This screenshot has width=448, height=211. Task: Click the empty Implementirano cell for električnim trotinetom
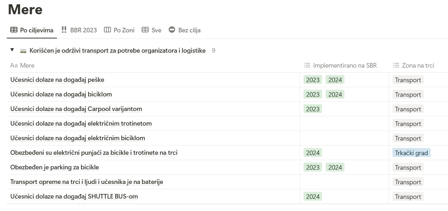344,123
